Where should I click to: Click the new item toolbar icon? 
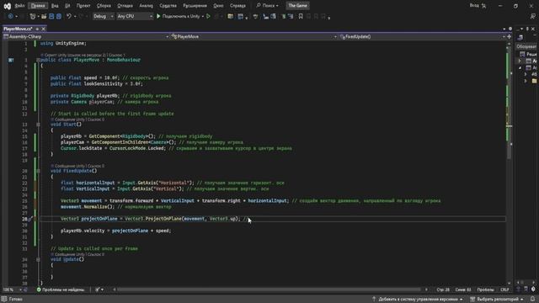33,16
